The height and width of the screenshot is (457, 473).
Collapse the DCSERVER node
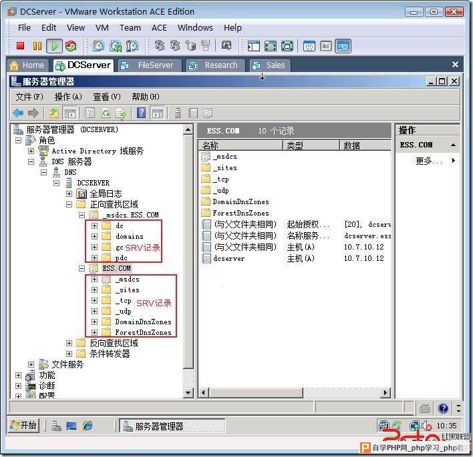tap(56, 183)
